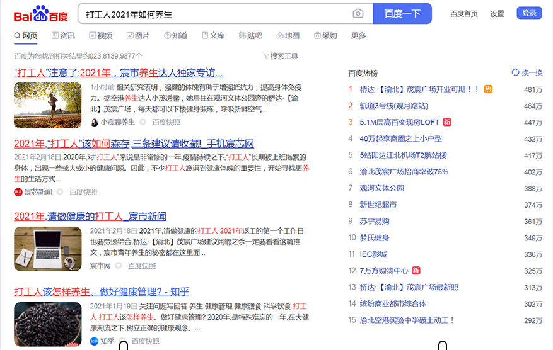Open hot item 40万起享商圈之上小户型
This screenshot has height=350, width=553.
point(400,138)
